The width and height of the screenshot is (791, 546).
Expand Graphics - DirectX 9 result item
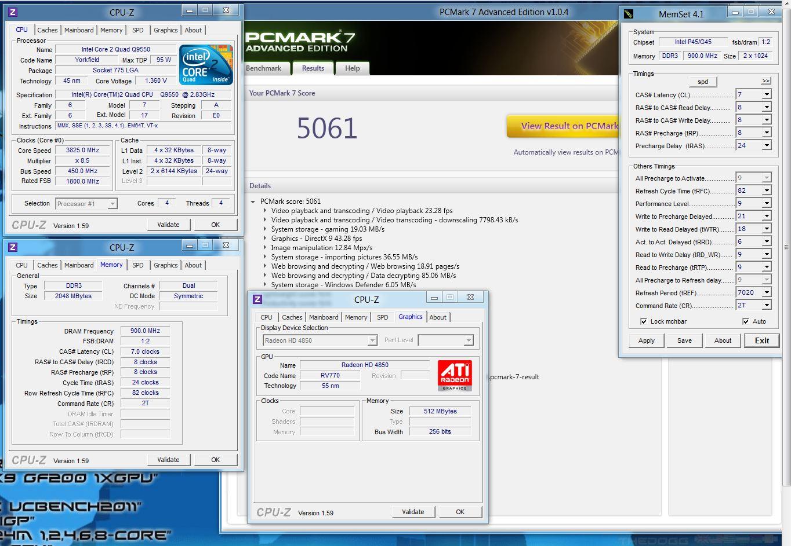pyautogui.click(x=265, y=239)
